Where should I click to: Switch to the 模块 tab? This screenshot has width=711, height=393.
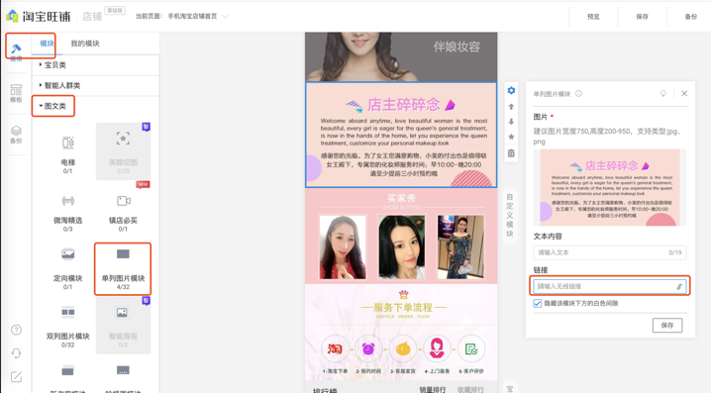pos(47,44)
